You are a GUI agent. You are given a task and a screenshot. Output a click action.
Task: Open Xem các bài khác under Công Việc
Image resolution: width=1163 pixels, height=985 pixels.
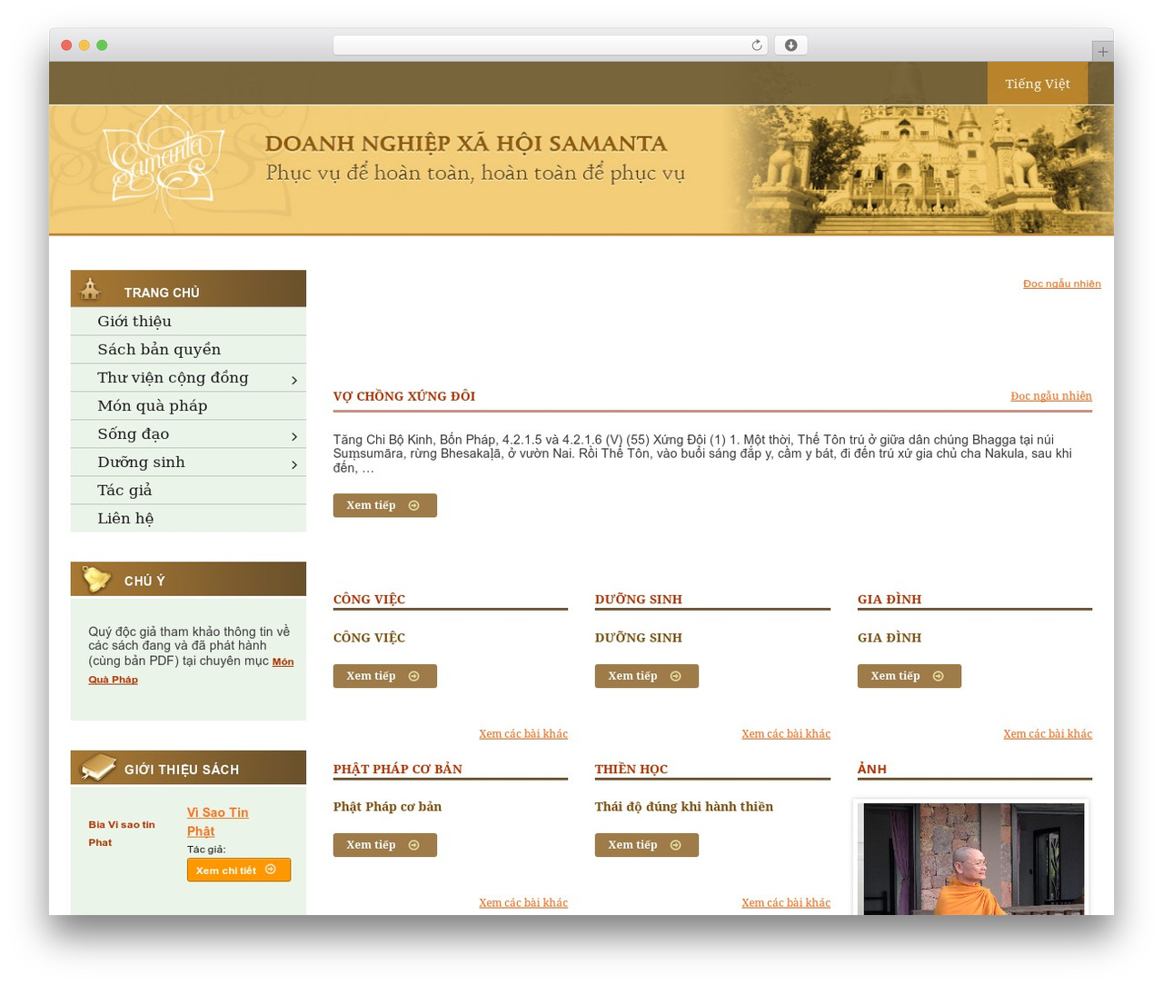[x=523, y=733]
